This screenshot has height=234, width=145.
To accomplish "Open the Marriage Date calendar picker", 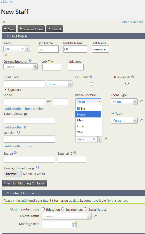I will 74,224.
